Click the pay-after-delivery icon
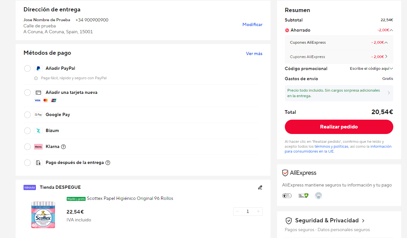 click(x=38, y=163)
